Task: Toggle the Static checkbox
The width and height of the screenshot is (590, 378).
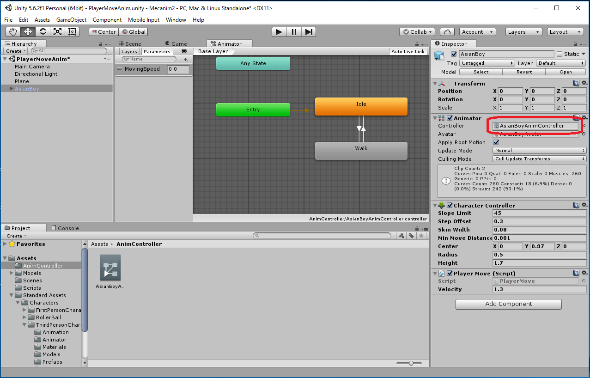Action: (x=560, y=54)
